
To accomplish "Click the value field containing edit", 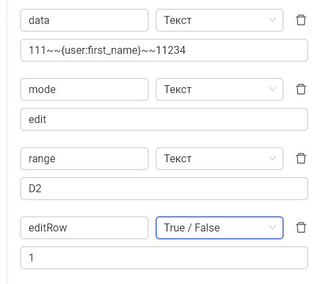I will 164,119.
